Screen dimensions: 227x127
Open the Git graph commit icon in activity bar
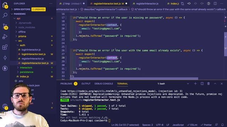(5, 58)
